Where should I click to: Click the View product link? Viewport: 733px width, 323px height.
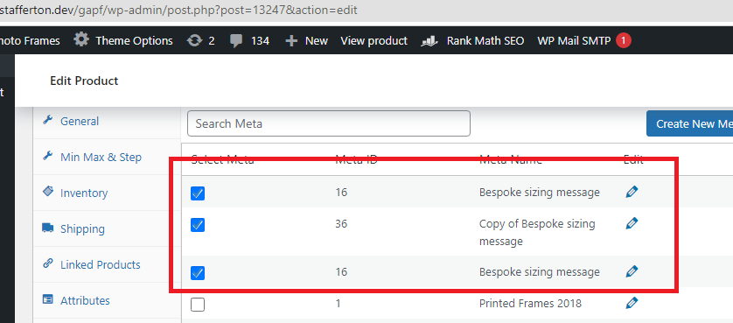[374, 41]
